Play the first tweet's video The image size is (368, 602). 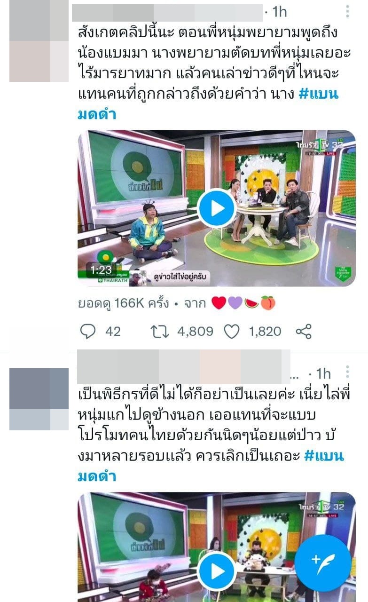[x=216, y=208]
